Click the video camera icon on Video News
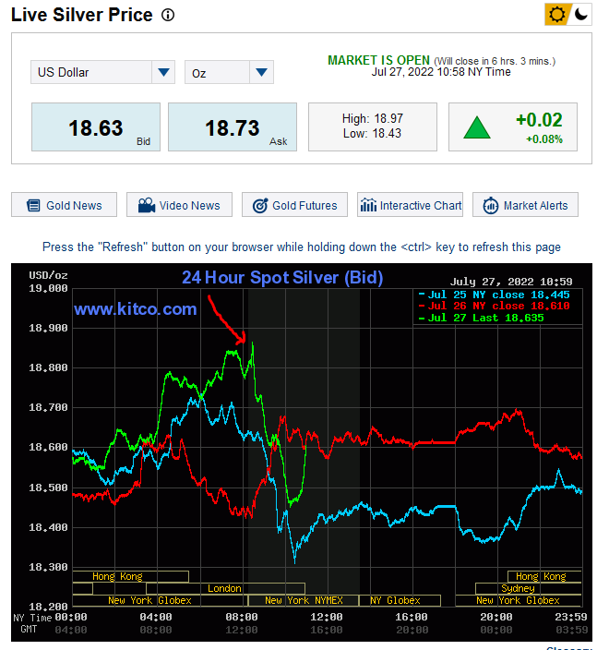This screenshot has width=609, height=650. tap(146, 205)
